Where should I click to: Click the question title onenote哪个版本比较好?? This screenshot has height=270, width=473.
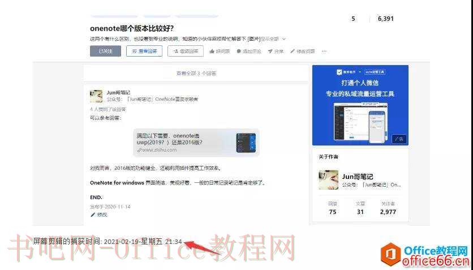(x=132, y=29)
